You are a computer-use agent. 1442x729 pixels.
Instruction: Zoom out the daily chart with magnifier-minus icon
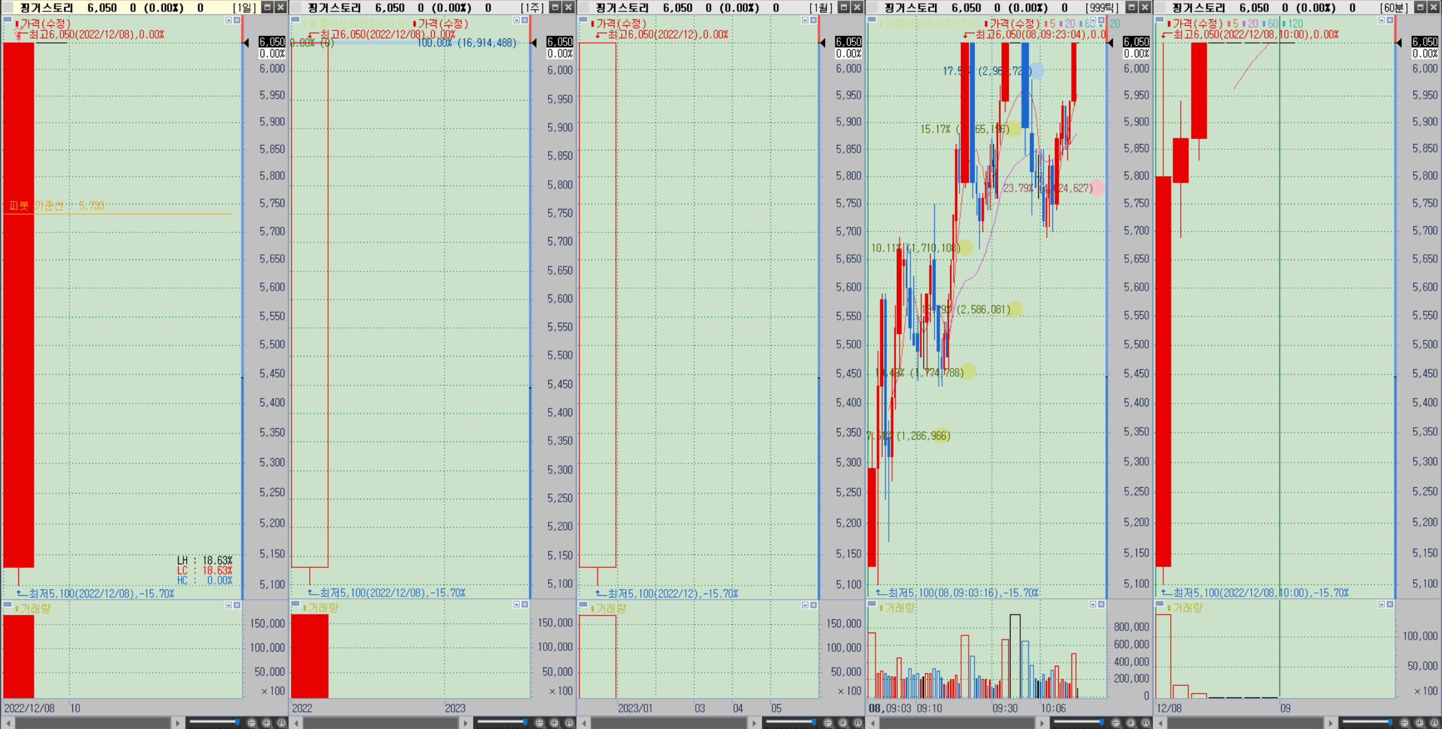(x=252, y=723)
